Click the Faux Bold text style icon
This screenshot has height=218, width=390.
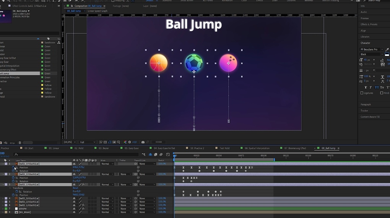point(366,88)
